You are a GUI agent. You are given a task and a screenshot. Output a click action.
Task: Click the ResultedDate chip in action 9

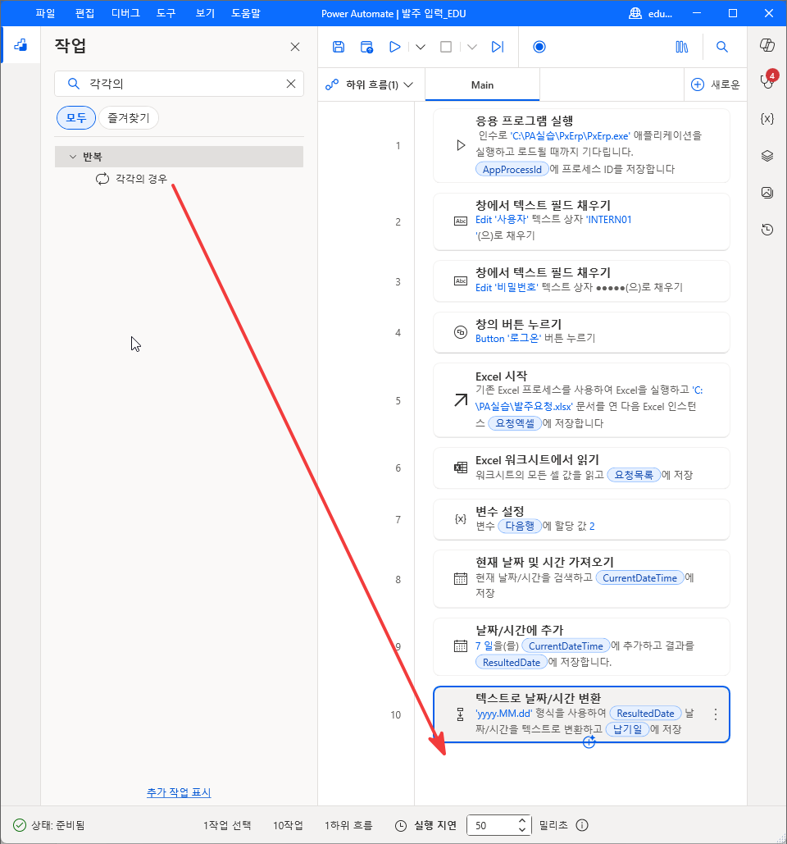pyautogui.click(x=511, y=662)
